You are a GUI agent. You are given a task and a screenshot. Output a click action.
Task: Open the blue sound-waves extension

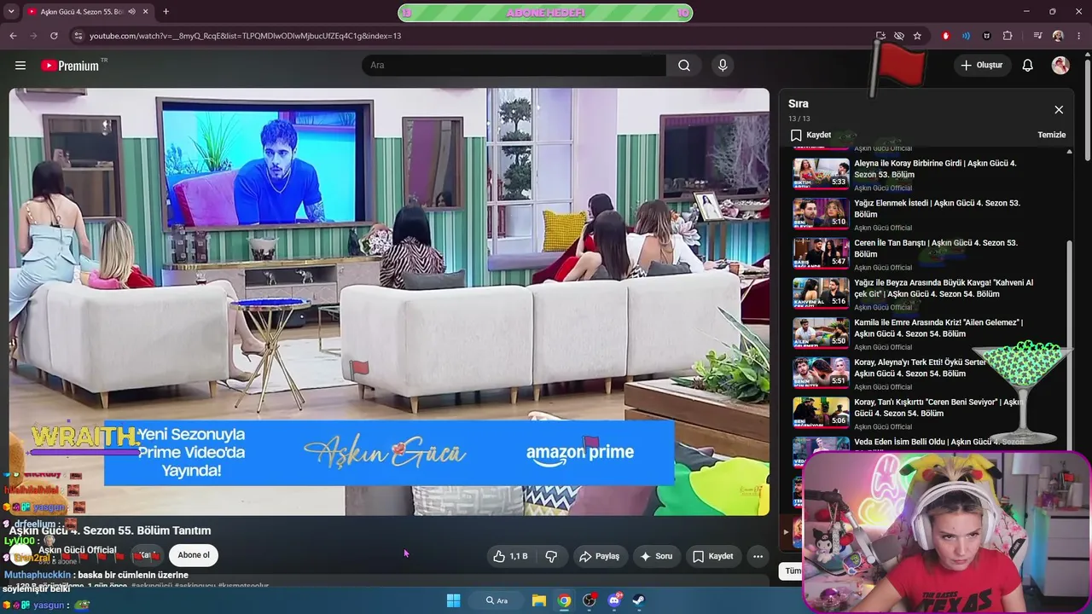966,36
